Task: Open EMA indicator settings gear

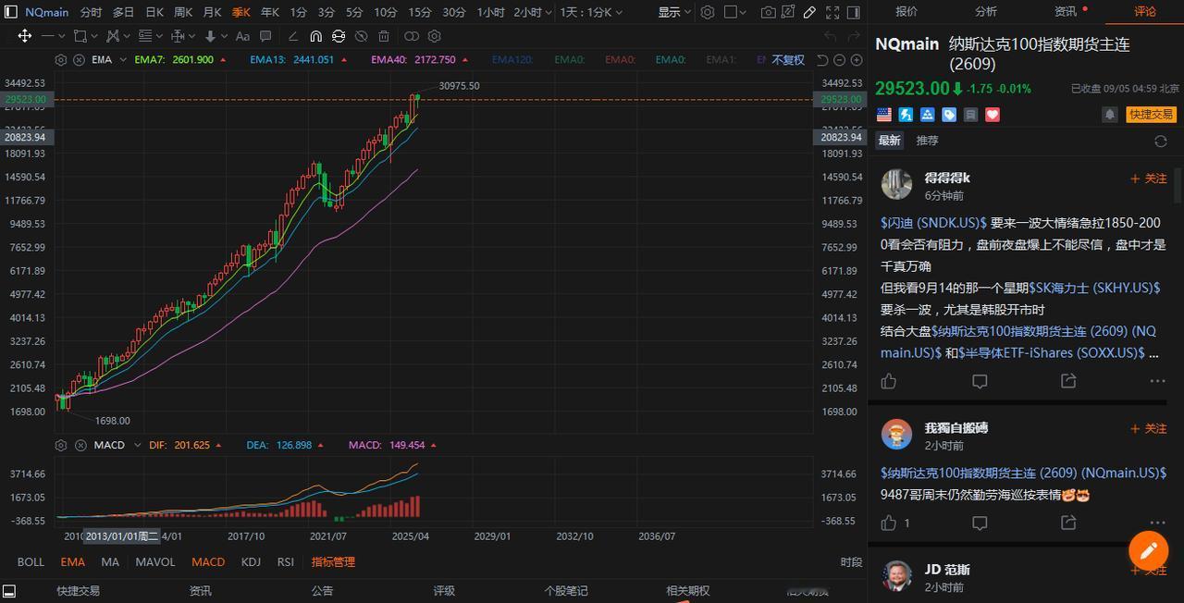Action: point(61,59)
